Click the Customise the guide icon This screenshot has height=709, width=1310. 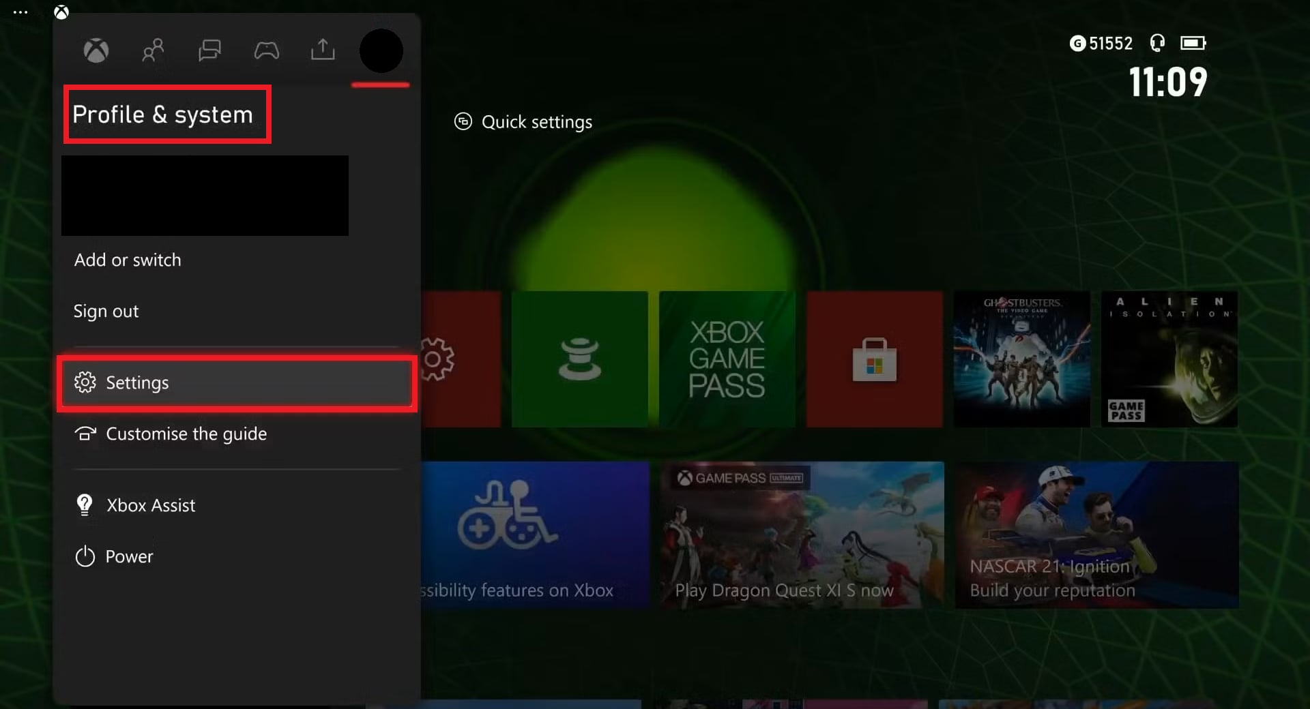85,434
